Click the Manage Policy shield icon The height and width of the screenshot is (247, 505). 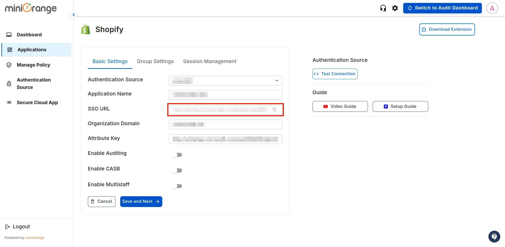point(9,65)
